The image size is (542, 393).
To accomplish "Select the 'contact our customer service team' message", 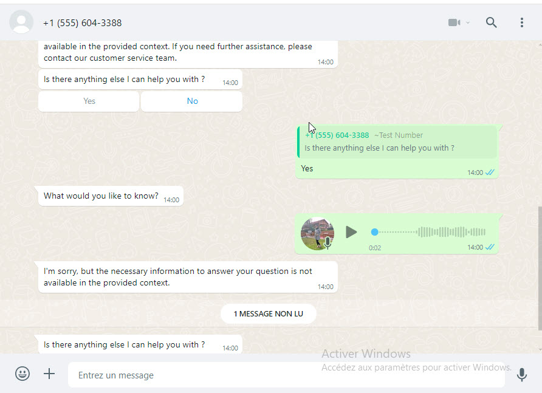I will [x=188, y=54].
